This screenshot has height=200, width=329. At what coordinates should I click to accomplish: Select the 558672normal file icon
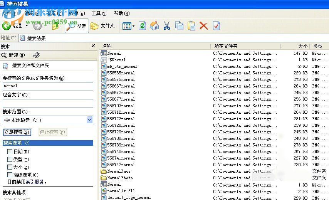pos(104,92)
